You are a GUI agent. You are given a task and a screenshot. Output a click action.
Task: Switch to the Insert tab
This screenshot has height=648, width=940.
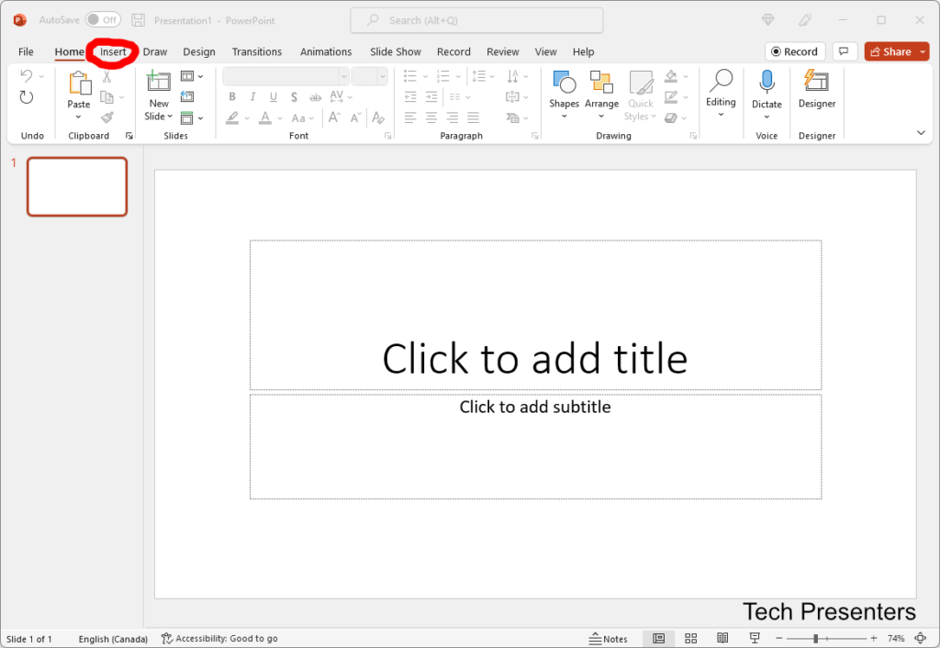point(113,51)
